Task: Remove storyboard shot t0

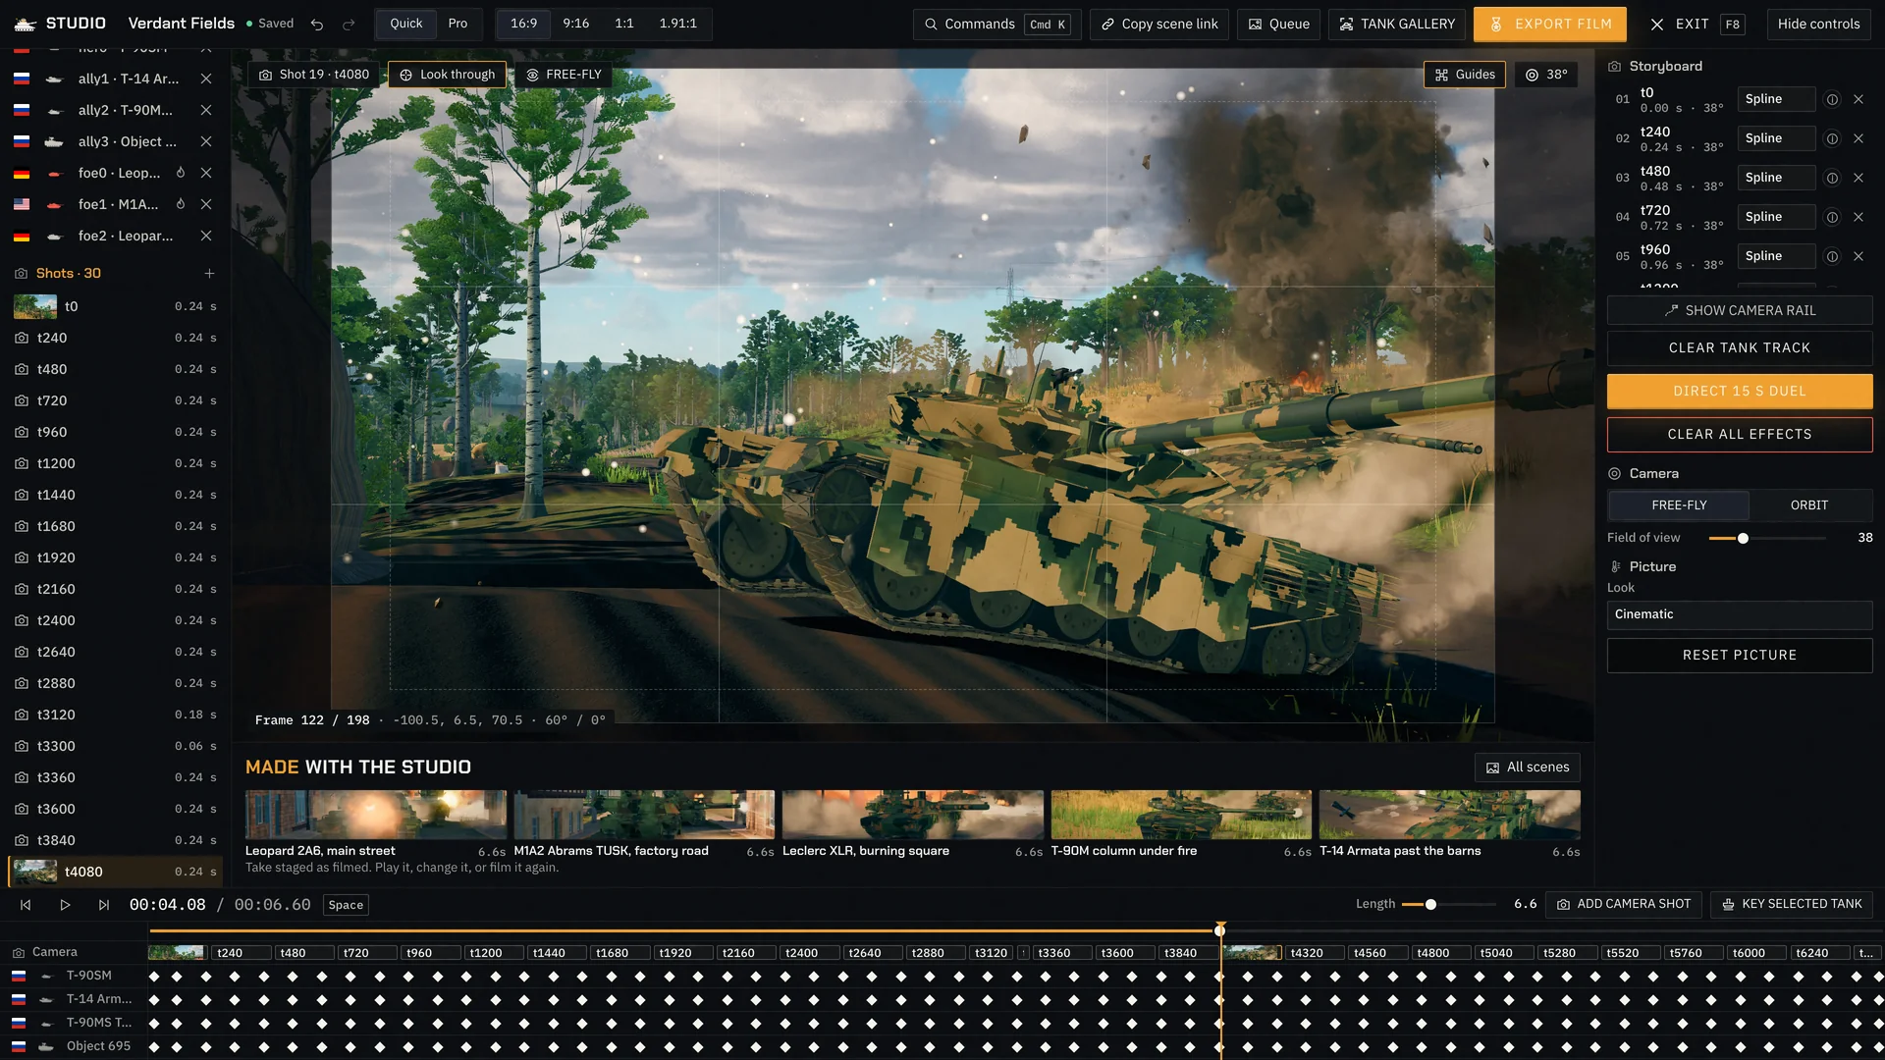Action: 1858,99
